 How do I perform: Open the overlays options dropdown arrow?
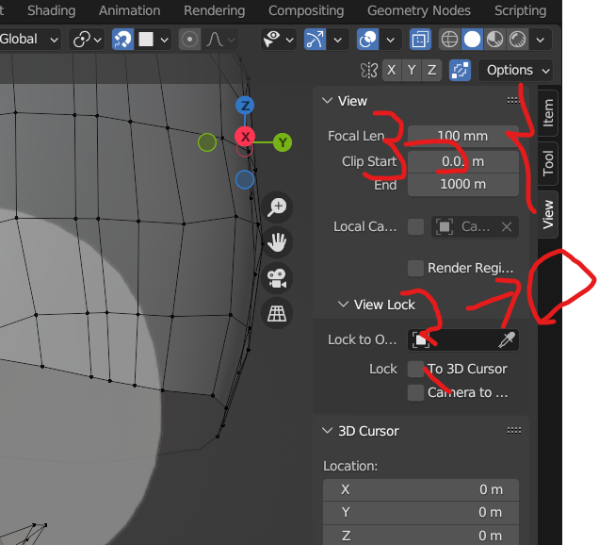pos(391,40)
